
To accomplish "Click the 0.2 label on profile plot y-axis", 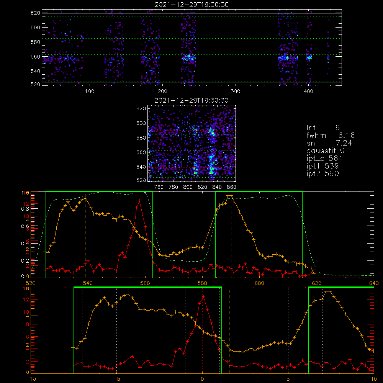I will click(25, 261).
